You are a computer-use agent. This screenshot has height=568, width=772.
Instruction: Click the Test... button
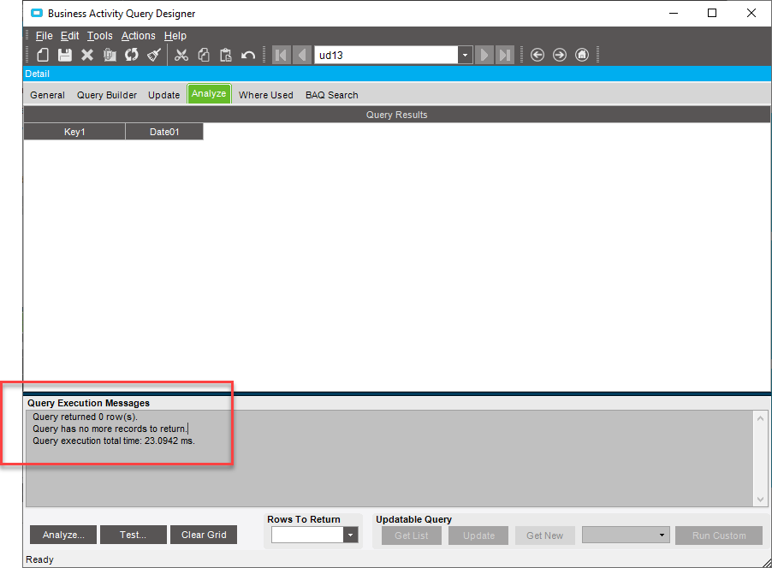pos(133,535)
